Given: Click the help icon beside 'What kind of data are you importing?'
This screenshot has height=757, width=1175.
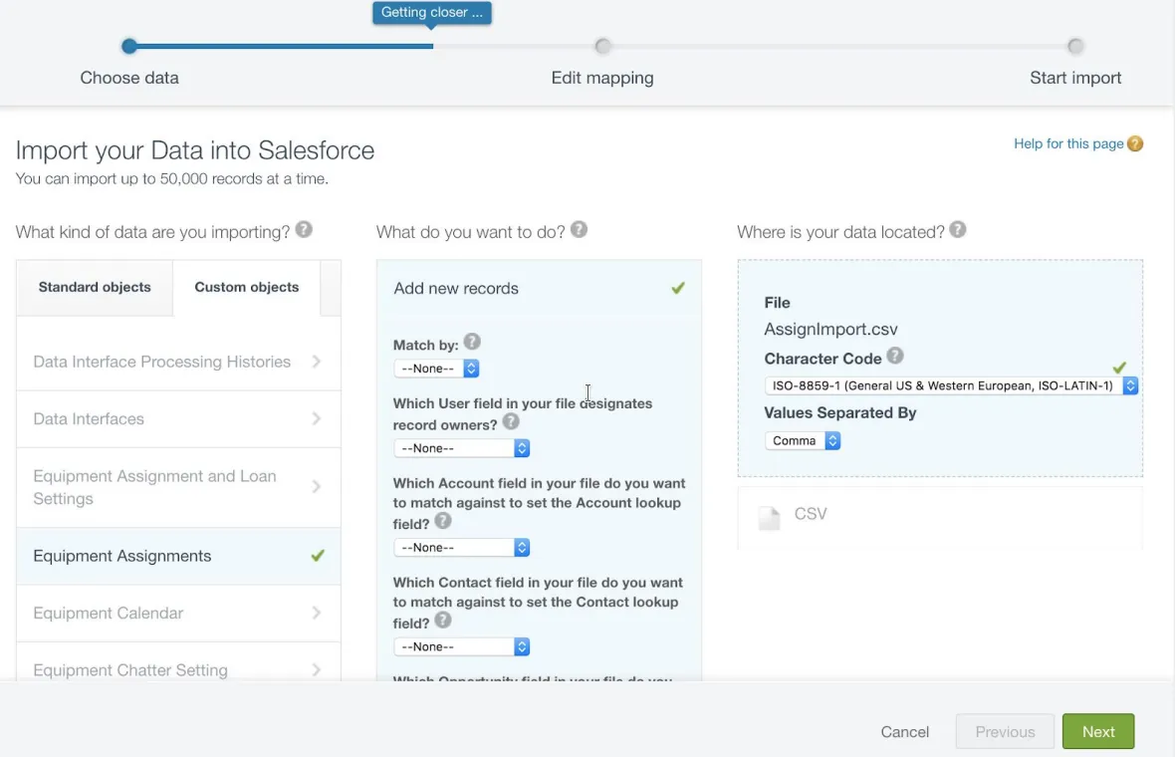Looking at the screenshot, I should click(x=304, y=230).
